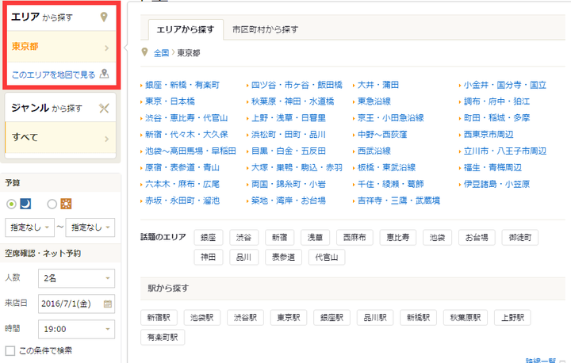
Task: Open the 東京・日本橋 area link
Action: [170, 101]
